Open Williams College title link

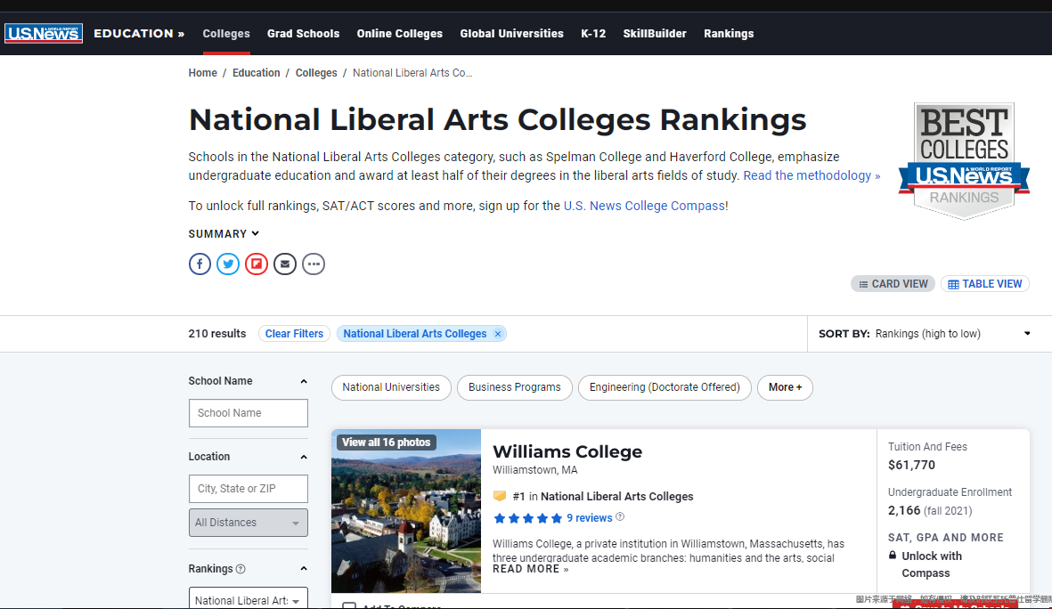567,451
